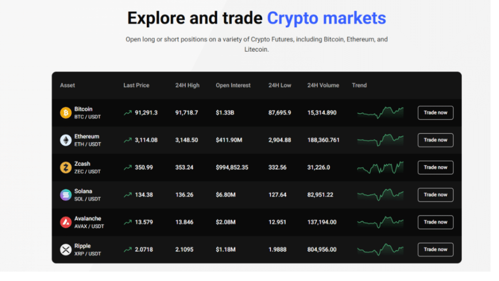Image resolution: width=499 pixels, height=281 pixels.
Task: Select the Open Interest column header
Action: (233, 85)
